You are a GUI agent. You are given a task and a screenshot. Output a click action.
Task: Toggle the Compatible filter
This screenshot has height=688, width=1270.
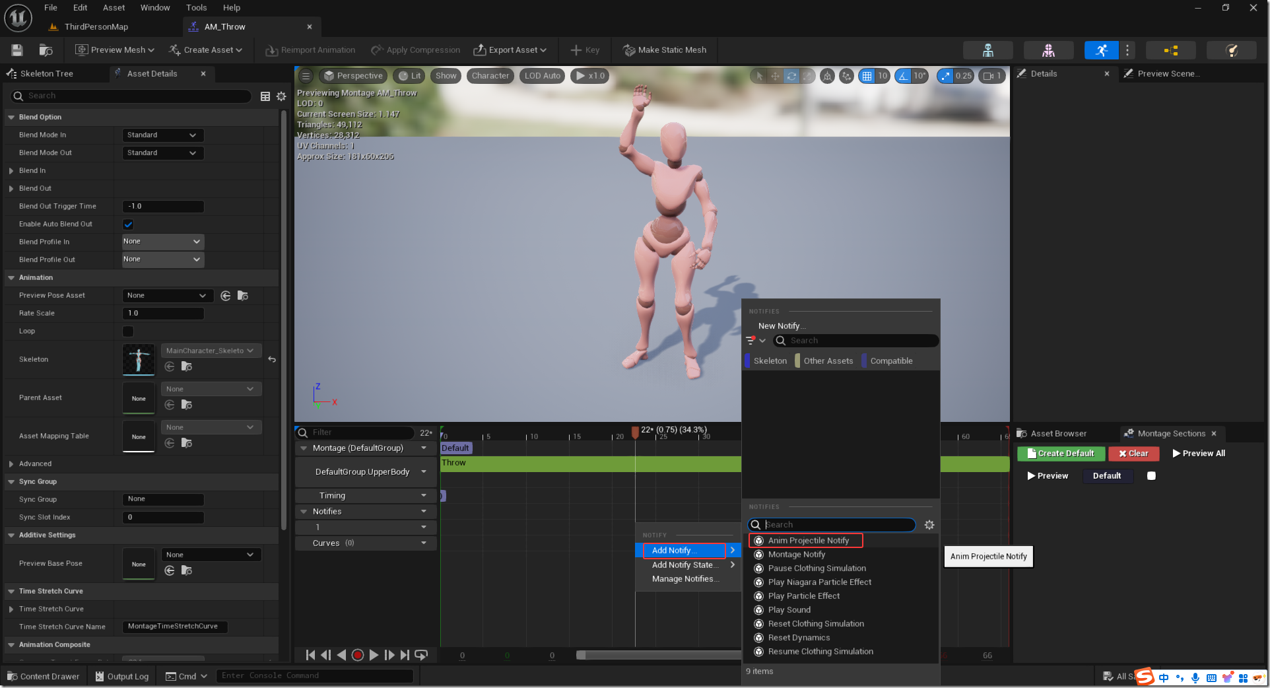pos(888,361)
